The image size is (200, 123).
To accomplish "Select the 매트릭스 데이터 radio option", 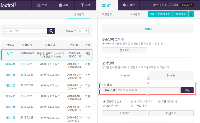I will point(132,101).
